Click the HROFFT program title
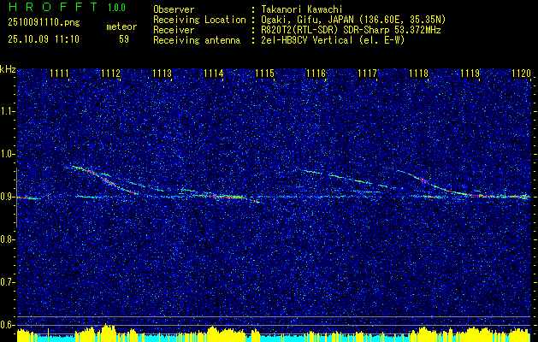 click(x=53, y=7)
